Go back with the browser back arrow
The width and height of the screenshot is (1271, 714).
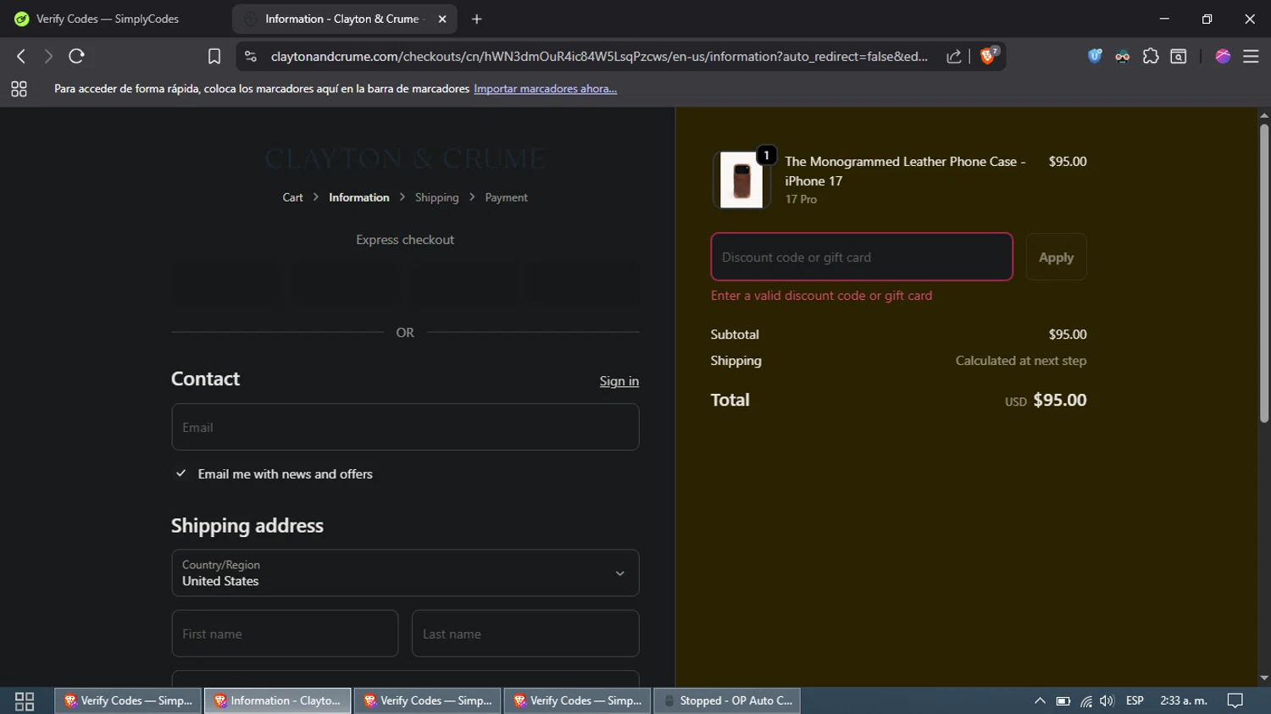[21, 56]
